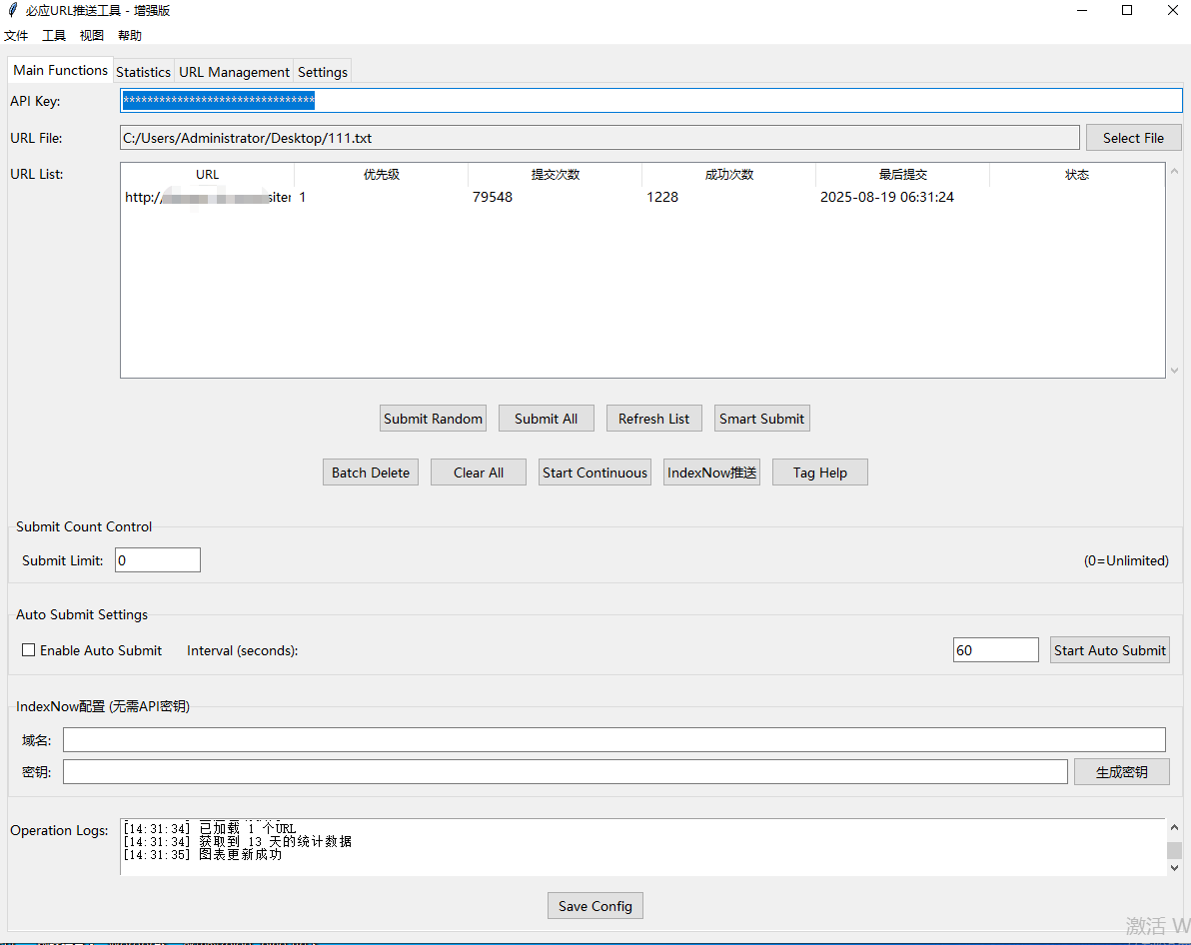Viewport: 1191px width, 945px height.
Task: Open the 视图 menu
Action: click(x=92, y=36)
